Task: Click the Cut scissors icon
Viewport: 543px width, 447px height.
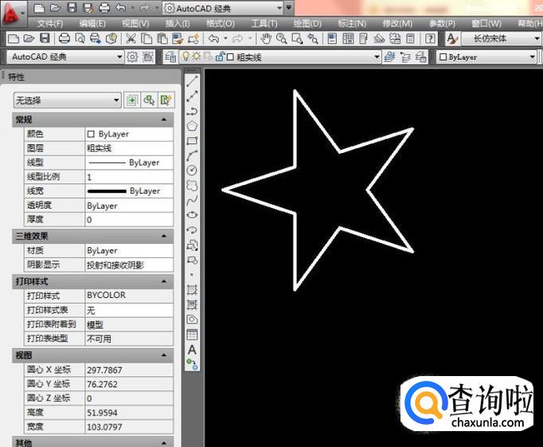Action: pyautogui.click(x=131, y=38)
